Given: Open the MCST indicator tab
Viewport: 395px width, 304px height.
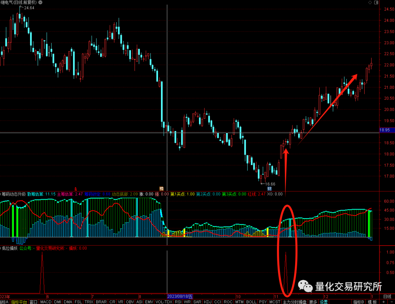Looking at the screenshot, I should pos(275,302).
